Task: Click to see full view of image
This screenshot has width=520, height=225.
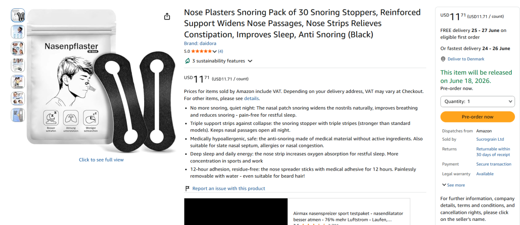Action: (x=101, y=160)
